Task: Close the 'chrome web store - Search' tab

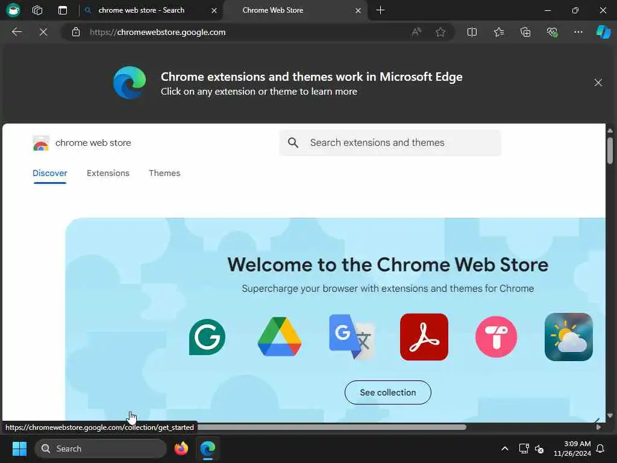Action: click(x=214, y=11)
